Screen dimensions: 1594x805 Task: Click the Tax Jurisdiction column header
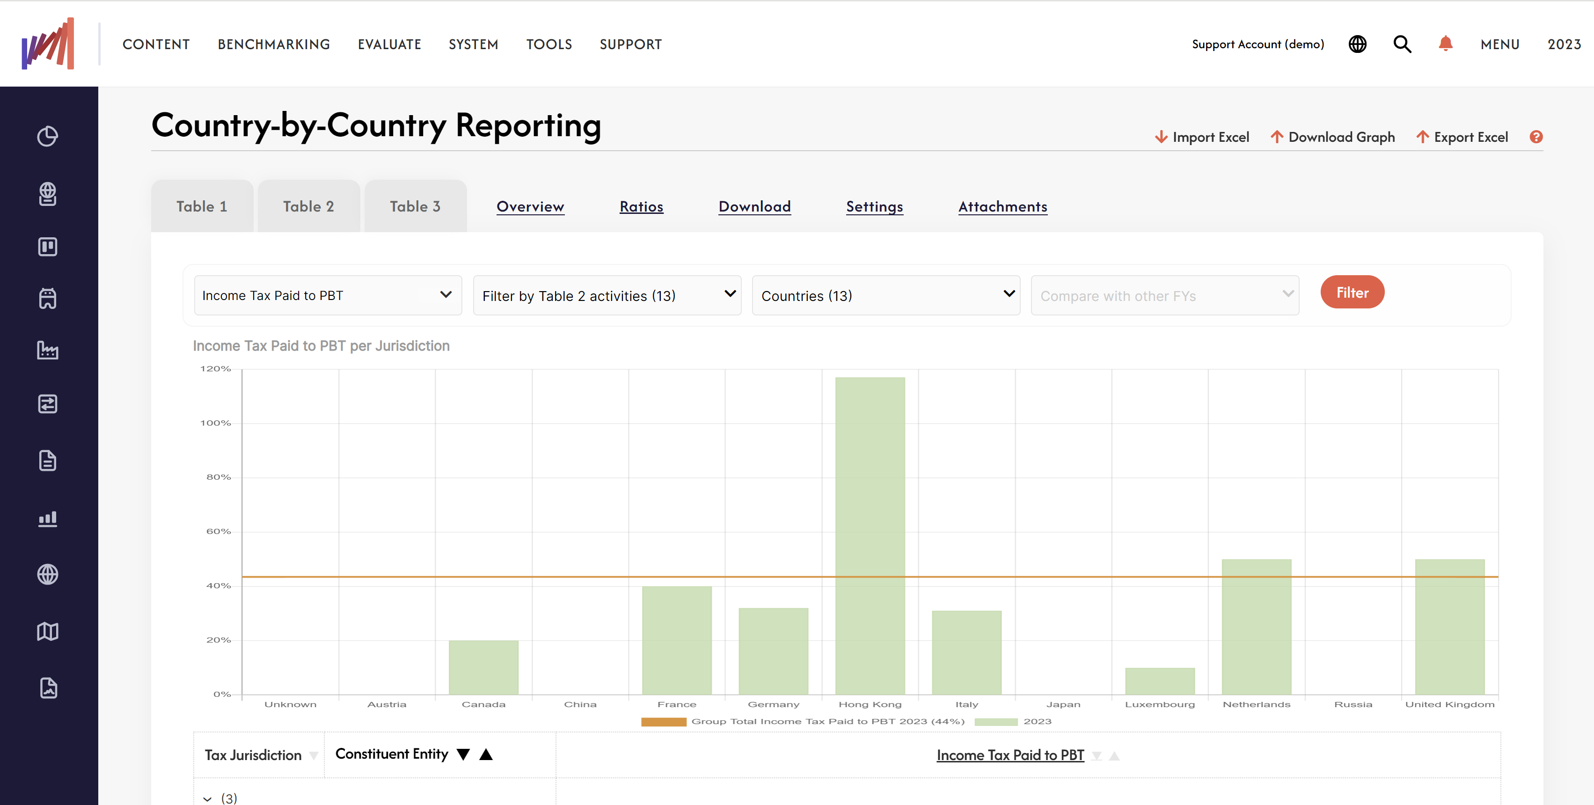pyautogui.click(x=253, y=755)
